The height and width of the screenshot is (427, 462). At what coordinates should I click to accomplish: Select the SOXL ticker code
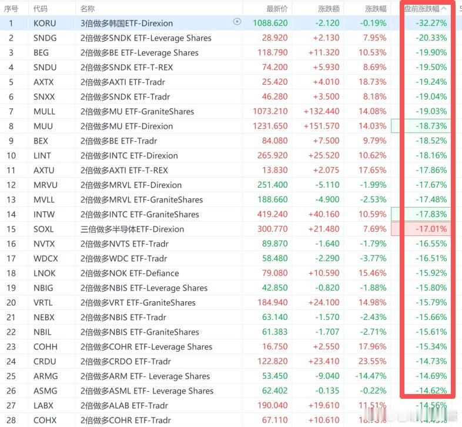(43, 229)
